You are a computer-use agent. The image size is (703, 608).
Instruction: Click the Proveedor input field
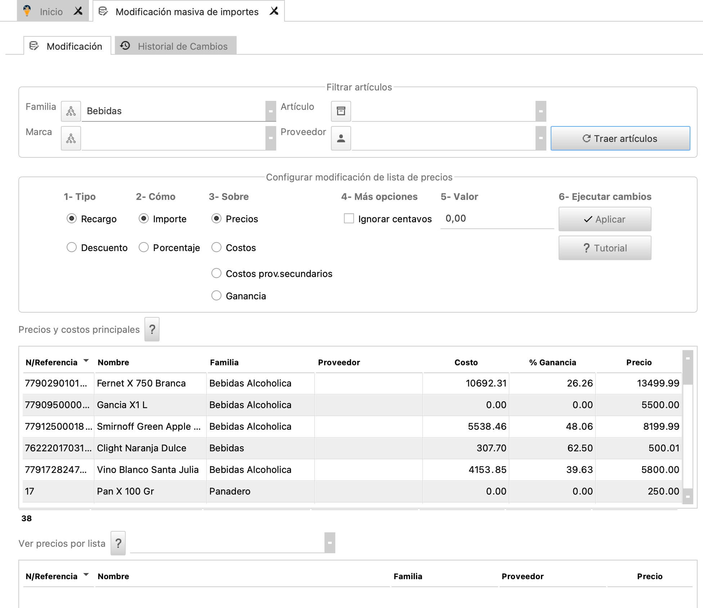coord(444,138)
